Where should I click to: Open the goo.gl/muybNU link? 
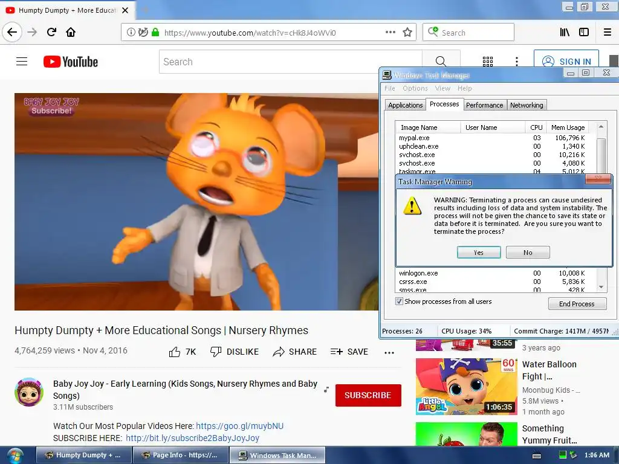tap(239, 426)
